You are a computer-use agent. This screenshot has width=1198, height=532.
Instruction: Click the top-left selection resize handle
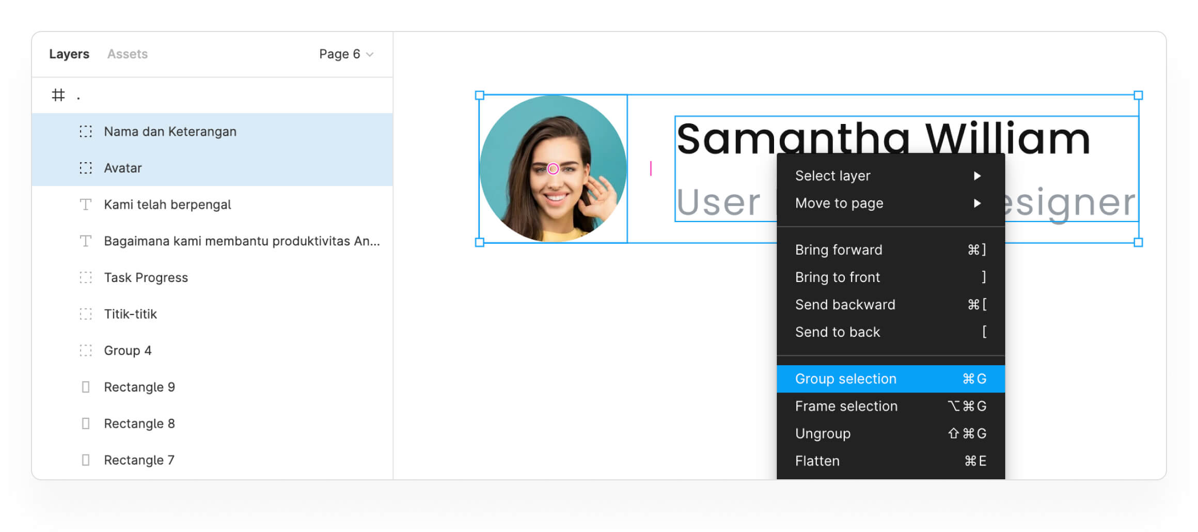480,96
